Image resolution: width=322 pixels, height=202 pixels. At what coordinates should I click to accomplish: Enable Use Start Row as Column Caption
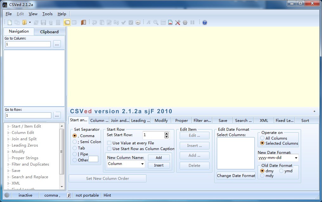click(x=109, y=149)
